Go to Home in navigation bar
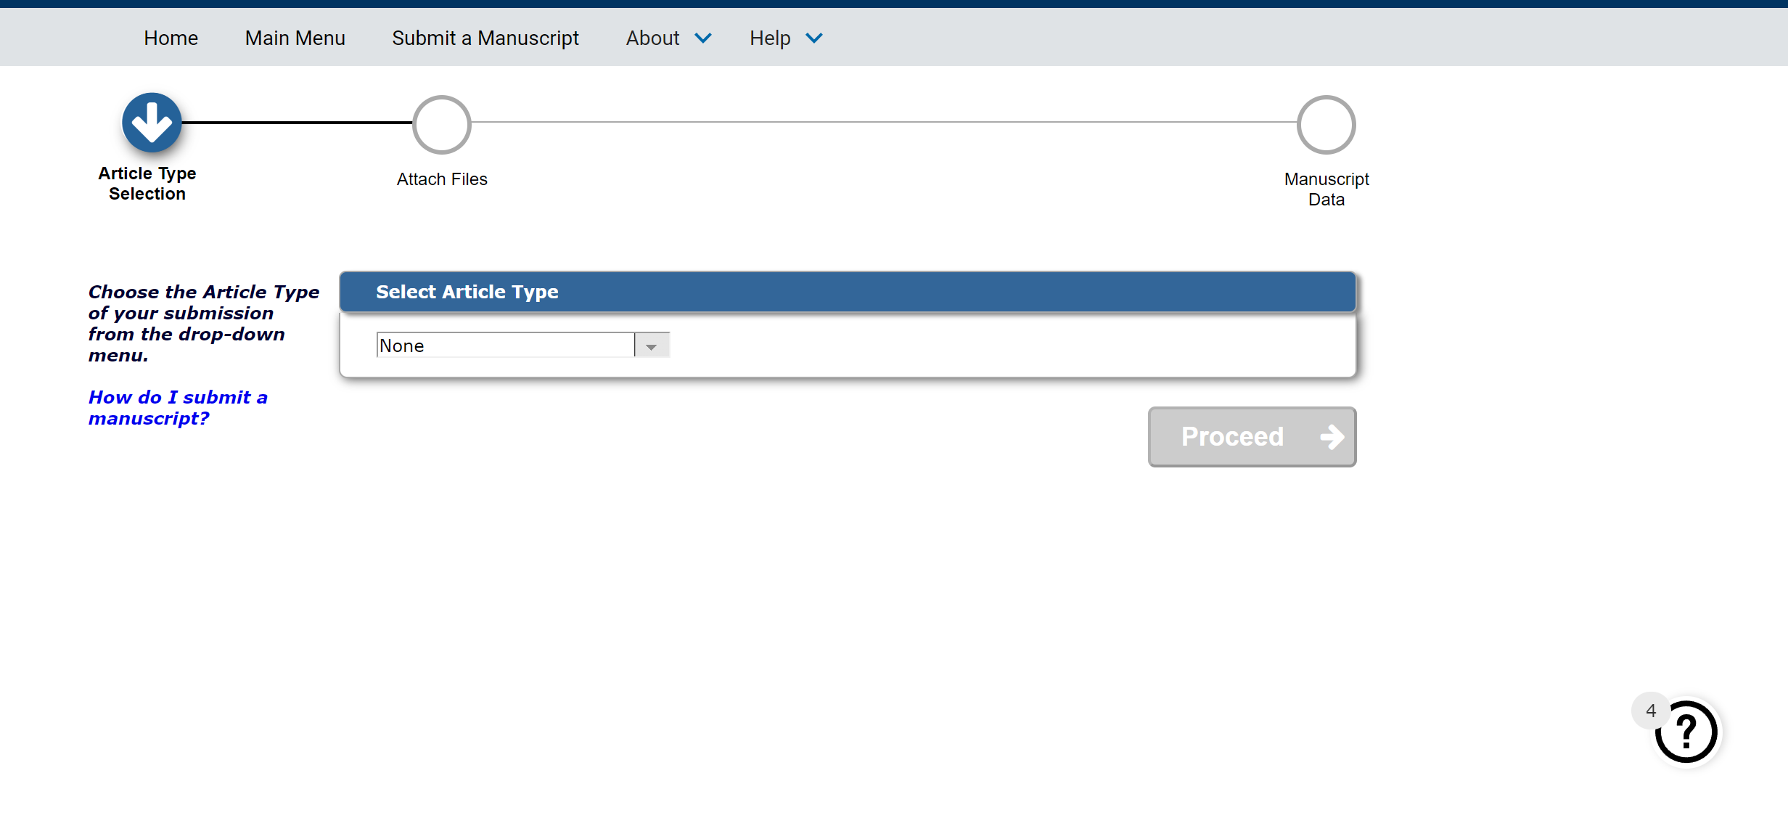The height and width of the screenshot is (834, 1788). tap(171, 38)
